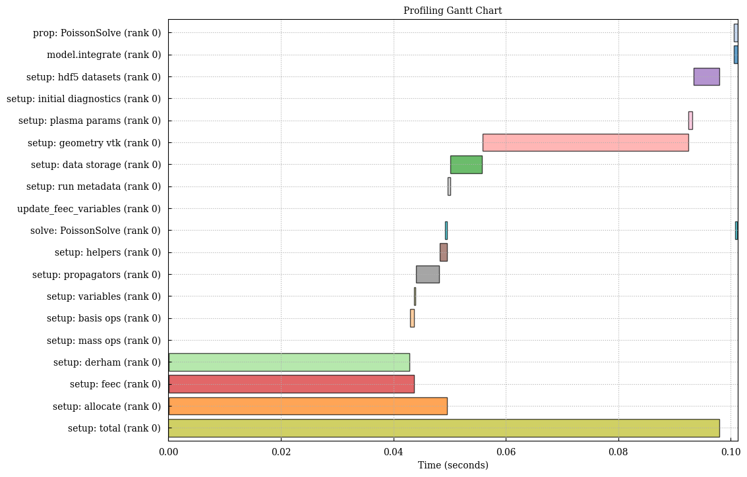
Task: Click the 0.00 x-axis tick label
Action: (169, 451)
